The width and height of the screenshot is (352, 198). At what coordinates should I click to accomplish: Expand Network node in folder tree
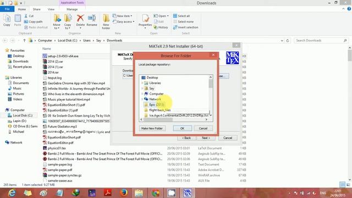pos(142,99)
